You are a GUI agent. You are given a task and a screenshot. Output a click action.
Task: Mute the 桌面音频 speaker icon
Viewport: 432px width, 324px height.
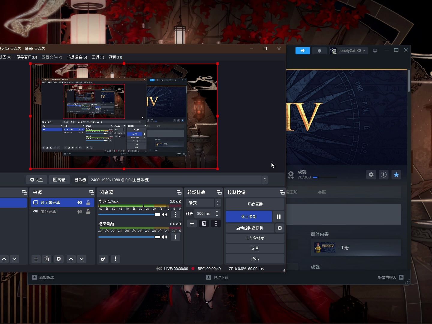164,237
